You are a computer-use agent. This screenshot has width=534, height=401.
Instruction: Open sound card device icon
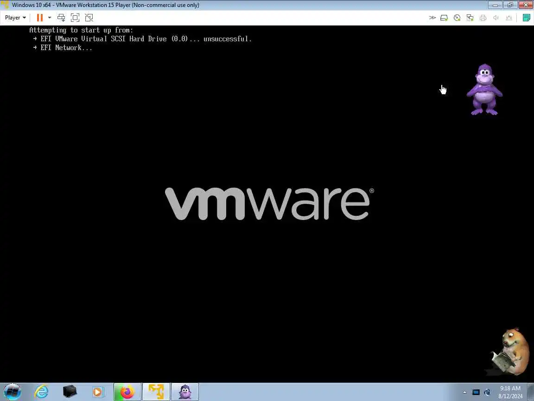tap(496, 18)
